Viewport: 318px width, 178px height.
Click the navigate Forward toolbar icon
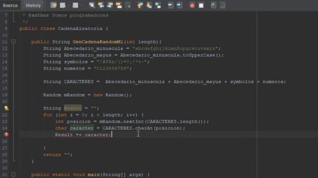(x=75, y=5)
